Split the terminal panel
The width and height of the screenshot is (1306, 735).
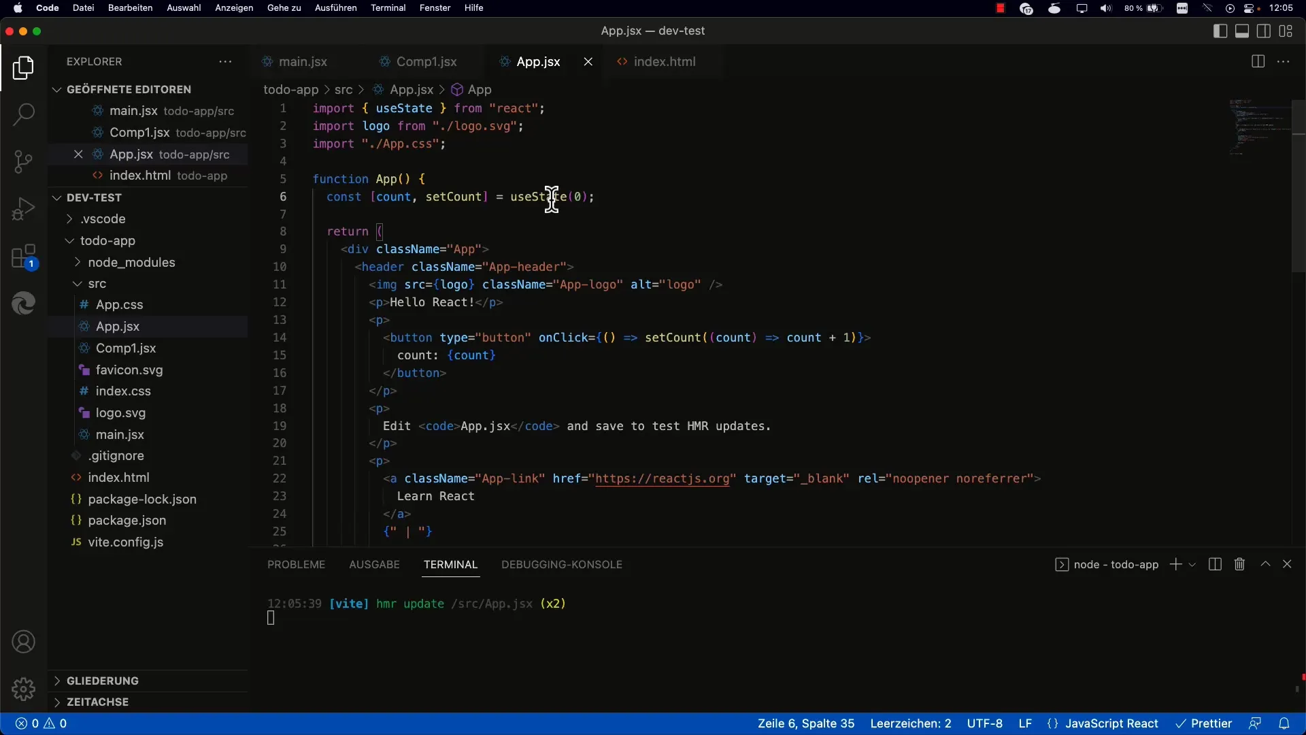click(x=1215, y=564)
